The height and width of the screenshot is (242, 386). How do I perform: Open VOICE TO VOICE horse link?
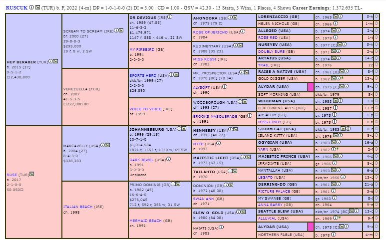click(x=145, y=109)
